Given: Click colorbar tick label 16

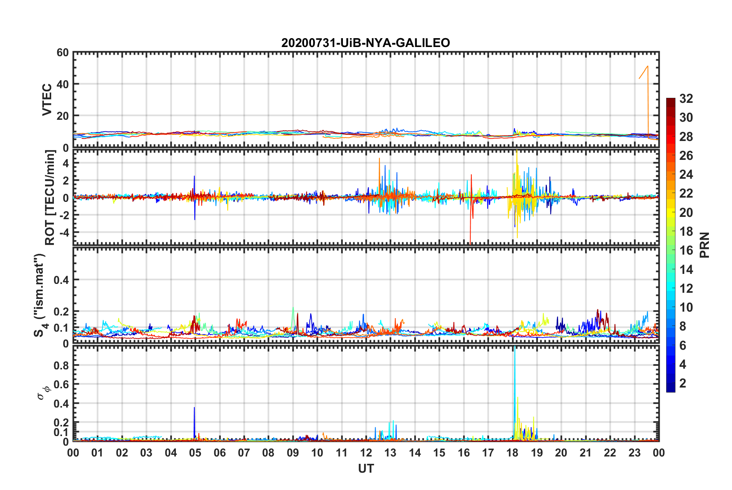Looking at the screenshot, I should (x=686, y=250).
